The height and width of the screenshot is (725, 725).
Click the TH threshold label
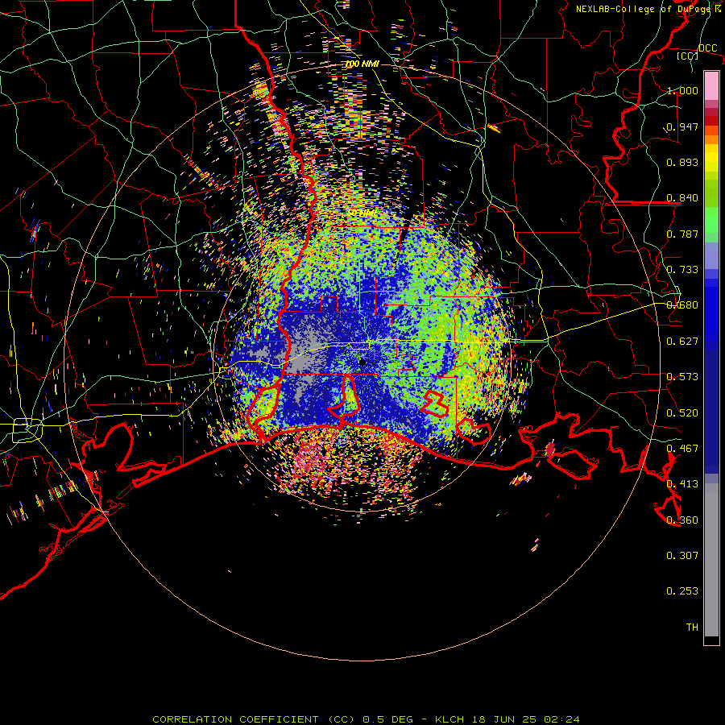click(692, 628)
